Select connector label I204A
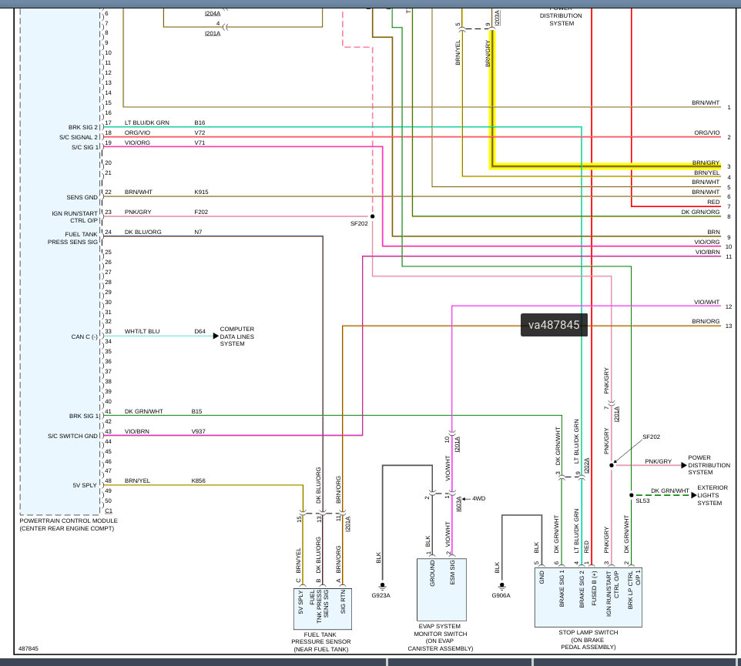This screenshot has width=741, height=666. click(213, 13)
